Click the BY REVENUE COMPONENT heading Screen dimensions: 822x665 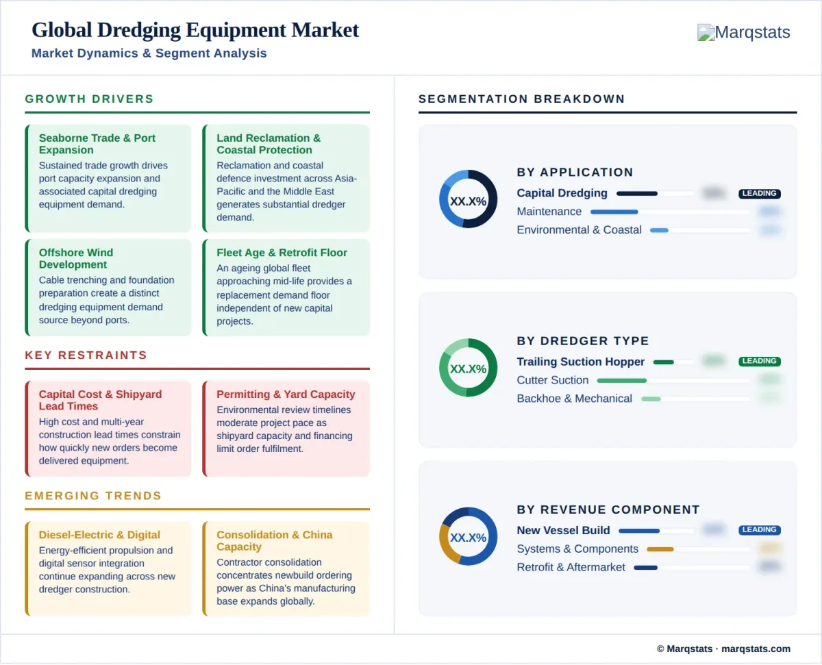[608, 510]
